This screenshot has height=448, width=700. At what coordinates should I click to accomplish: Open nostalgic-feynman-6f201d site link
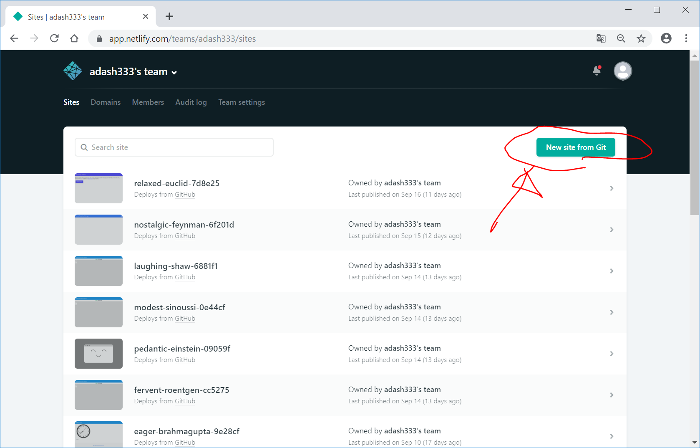click(184, 225)
